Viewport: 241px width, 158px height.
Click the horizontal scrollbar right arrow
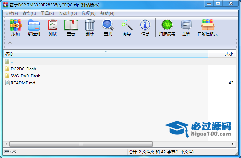click(x=233, y=144)
